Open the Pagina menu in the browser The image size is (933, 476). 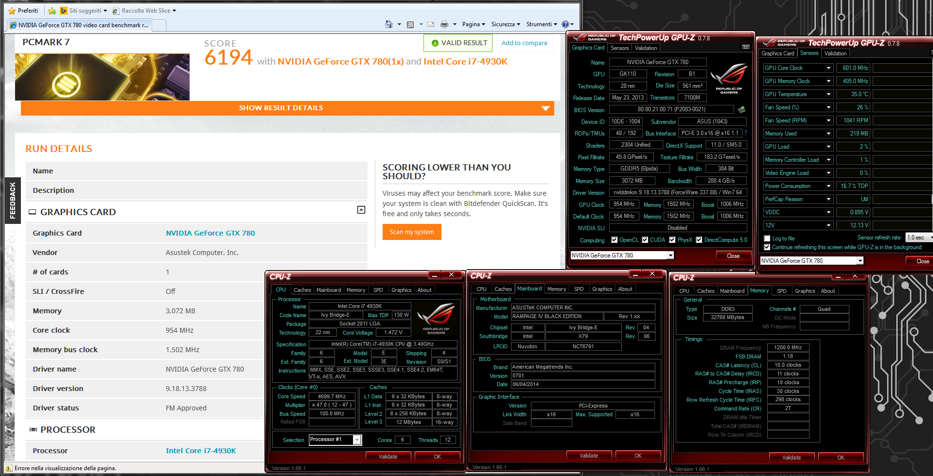[x=474, y=24]
